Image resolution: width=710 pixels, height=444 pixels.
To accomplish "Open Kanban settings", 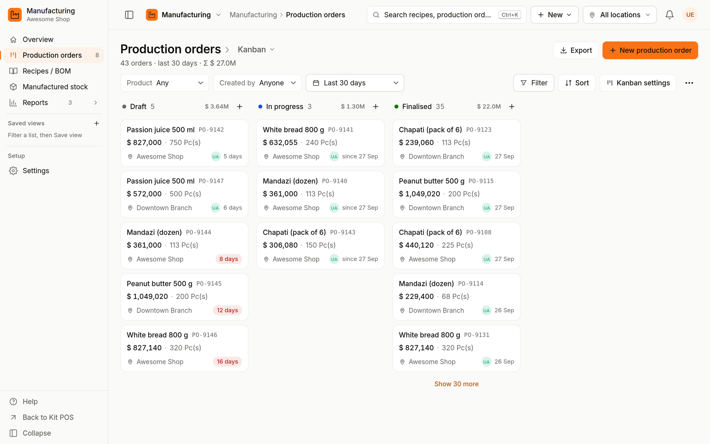I will 638,83.
